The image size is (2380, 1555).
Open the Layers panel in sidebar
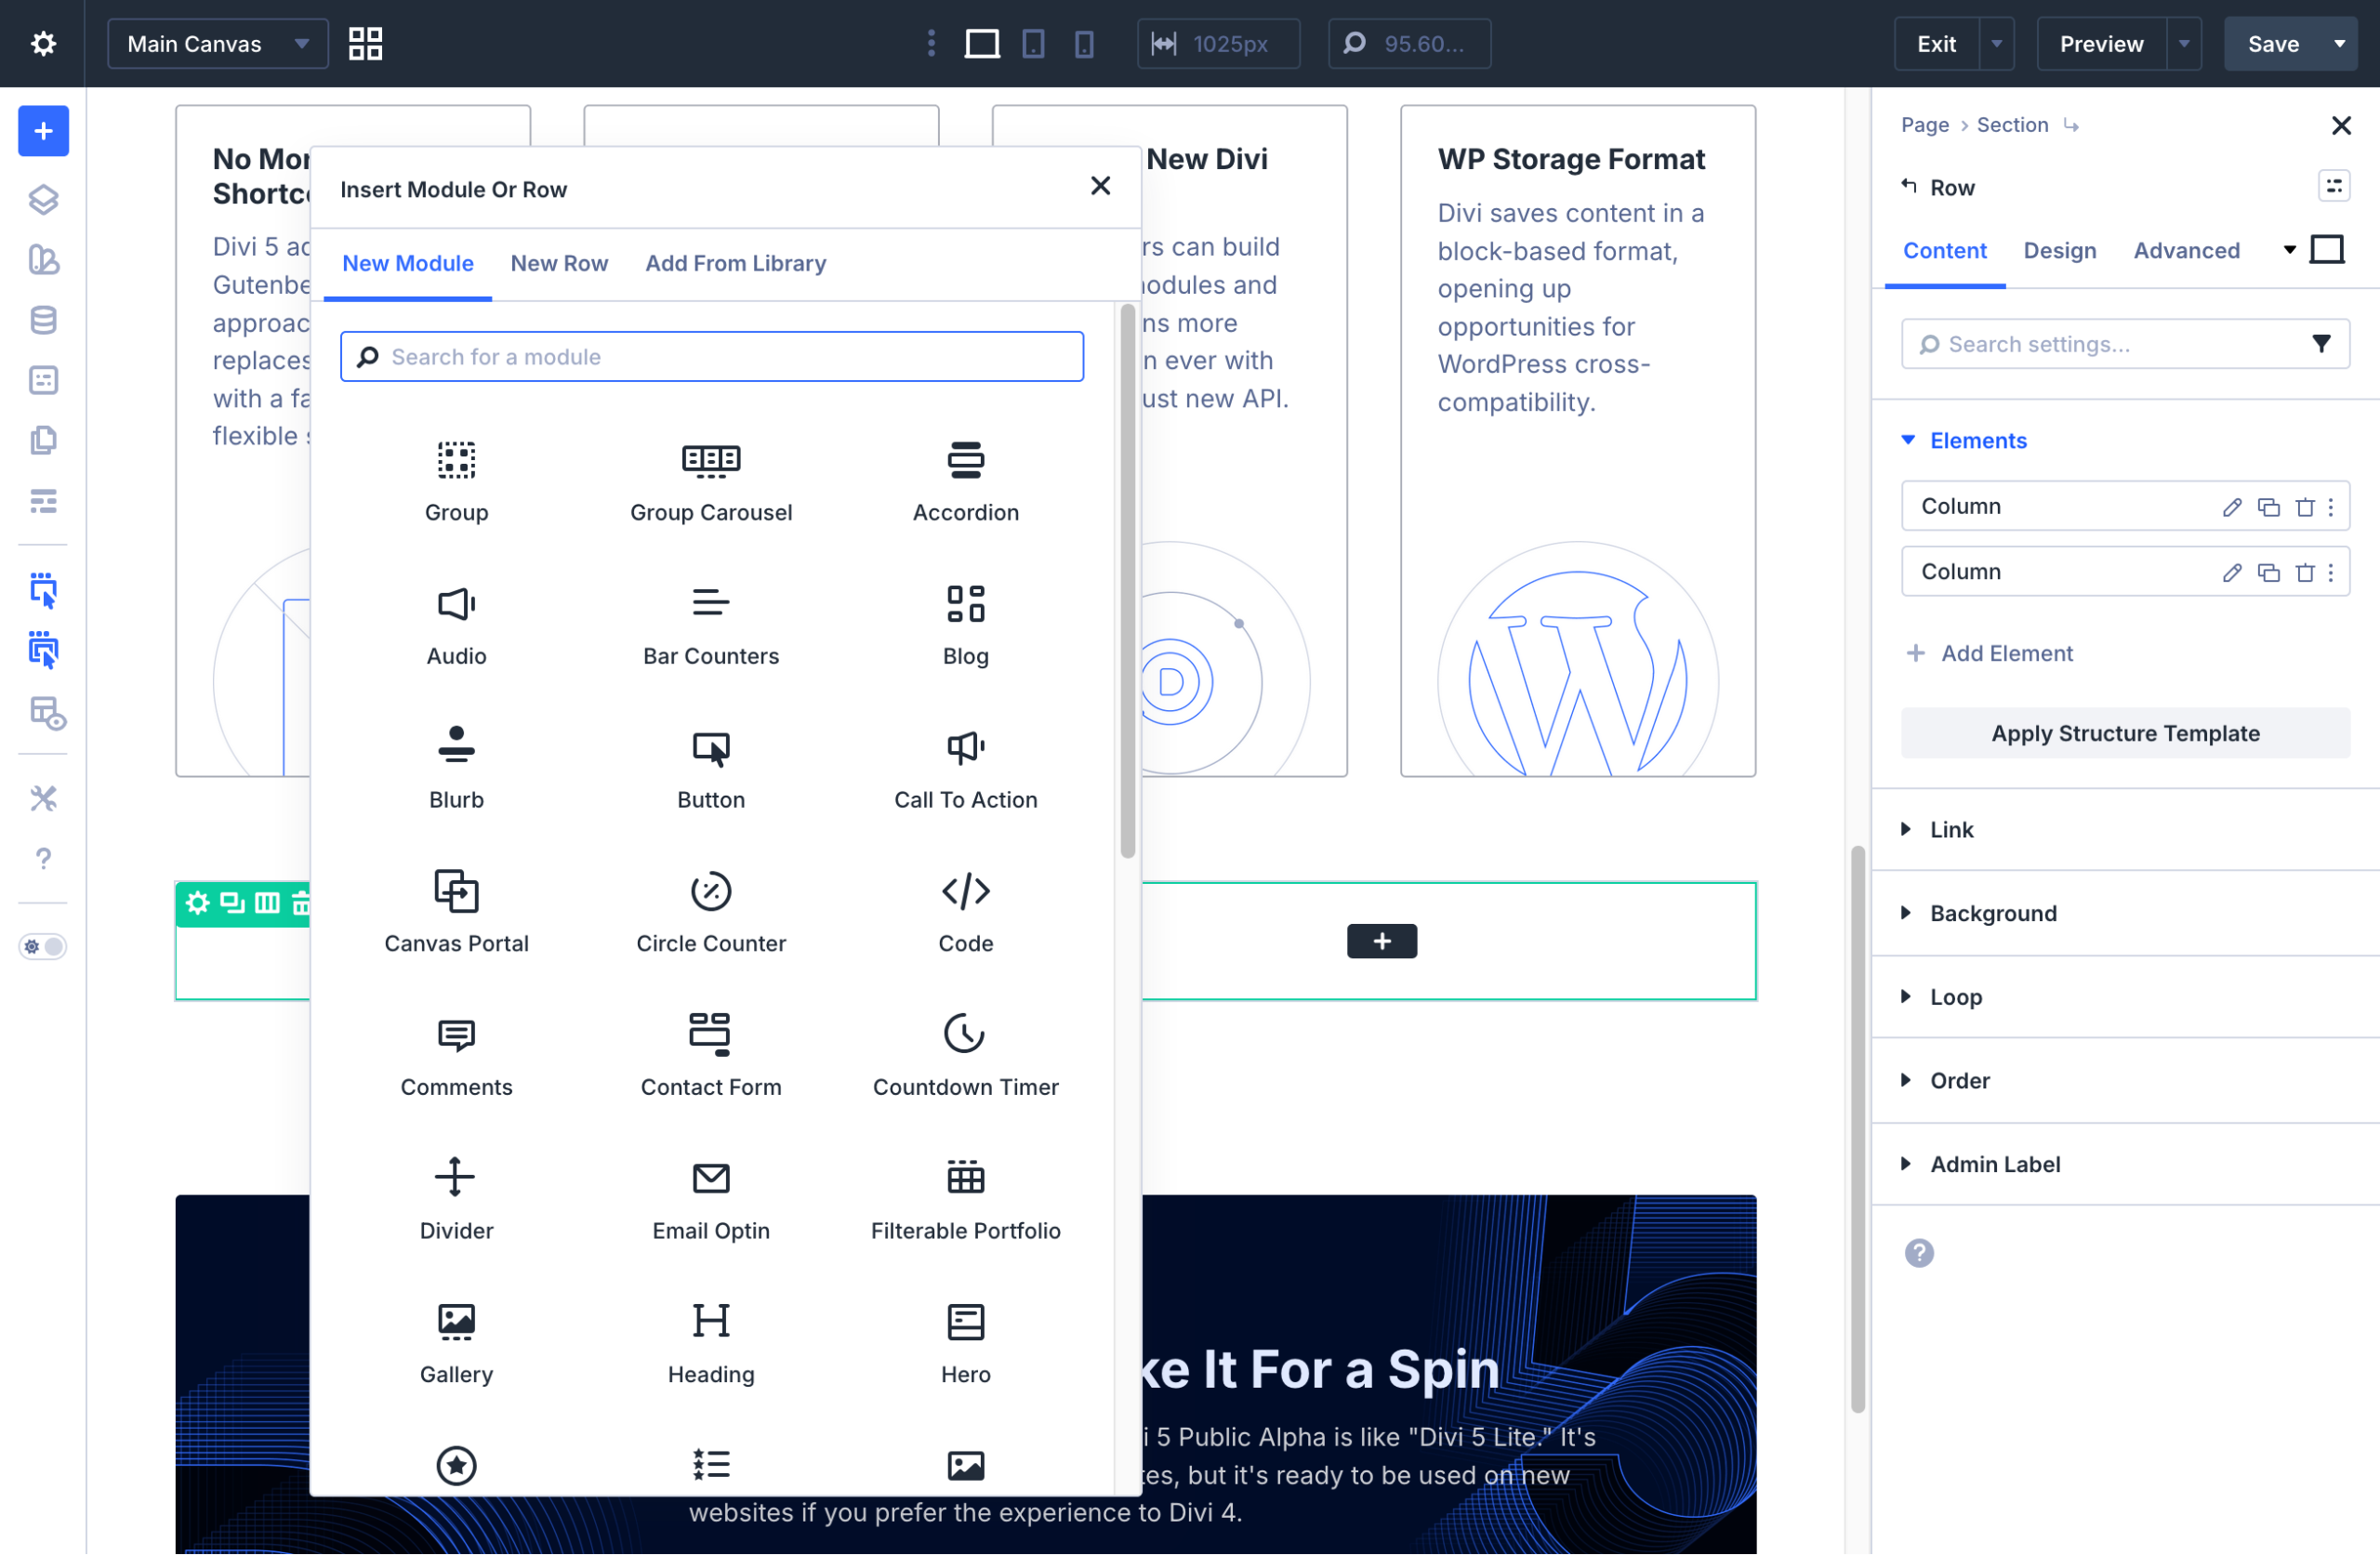(x=43, y=199)
